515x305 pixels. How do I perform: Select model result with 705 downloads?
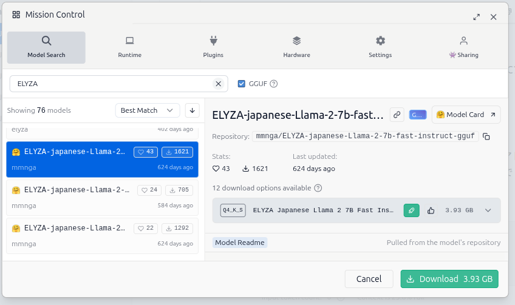pyautogui.click(x=101, y=197)
